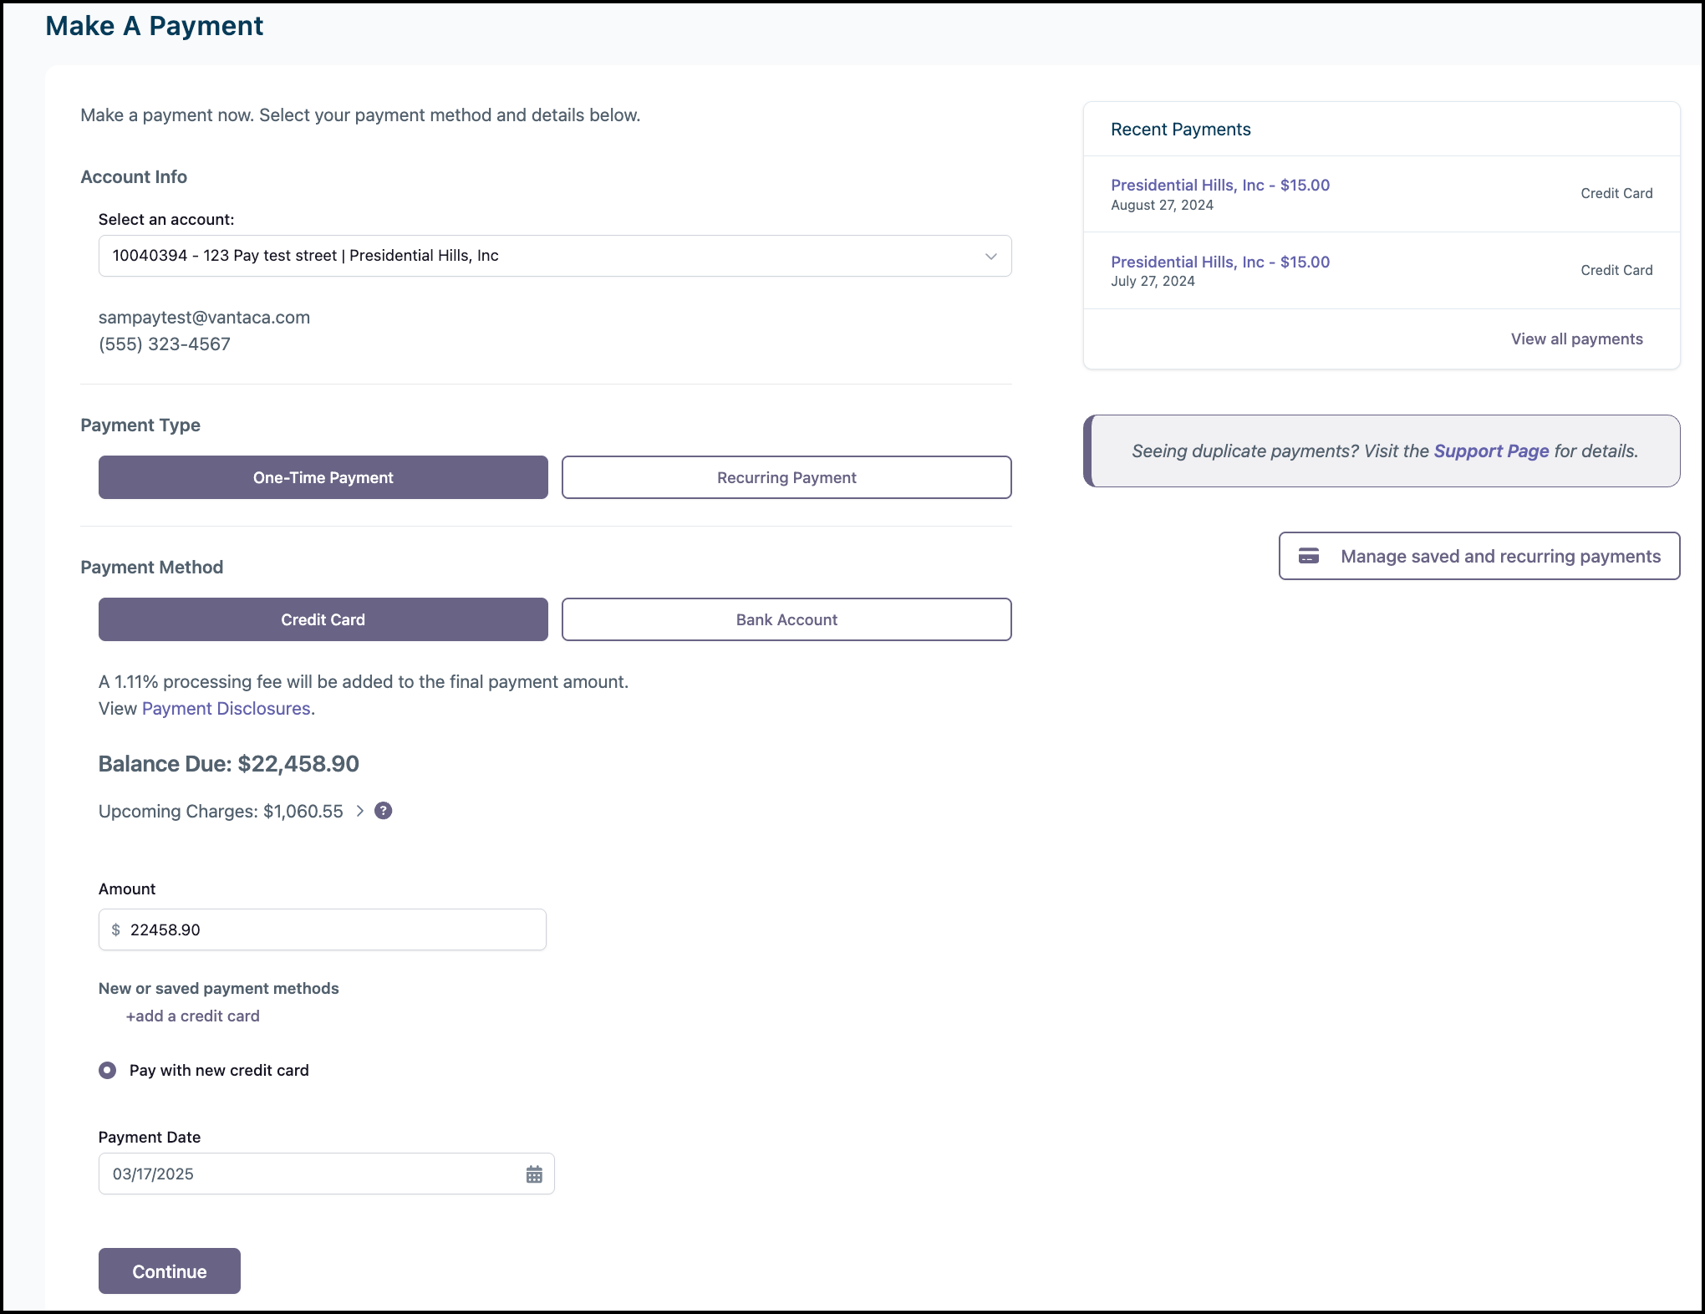This screenshot has width=1705, height=1314.
Task: Click the Support Page link
Action: [1491, 451]
